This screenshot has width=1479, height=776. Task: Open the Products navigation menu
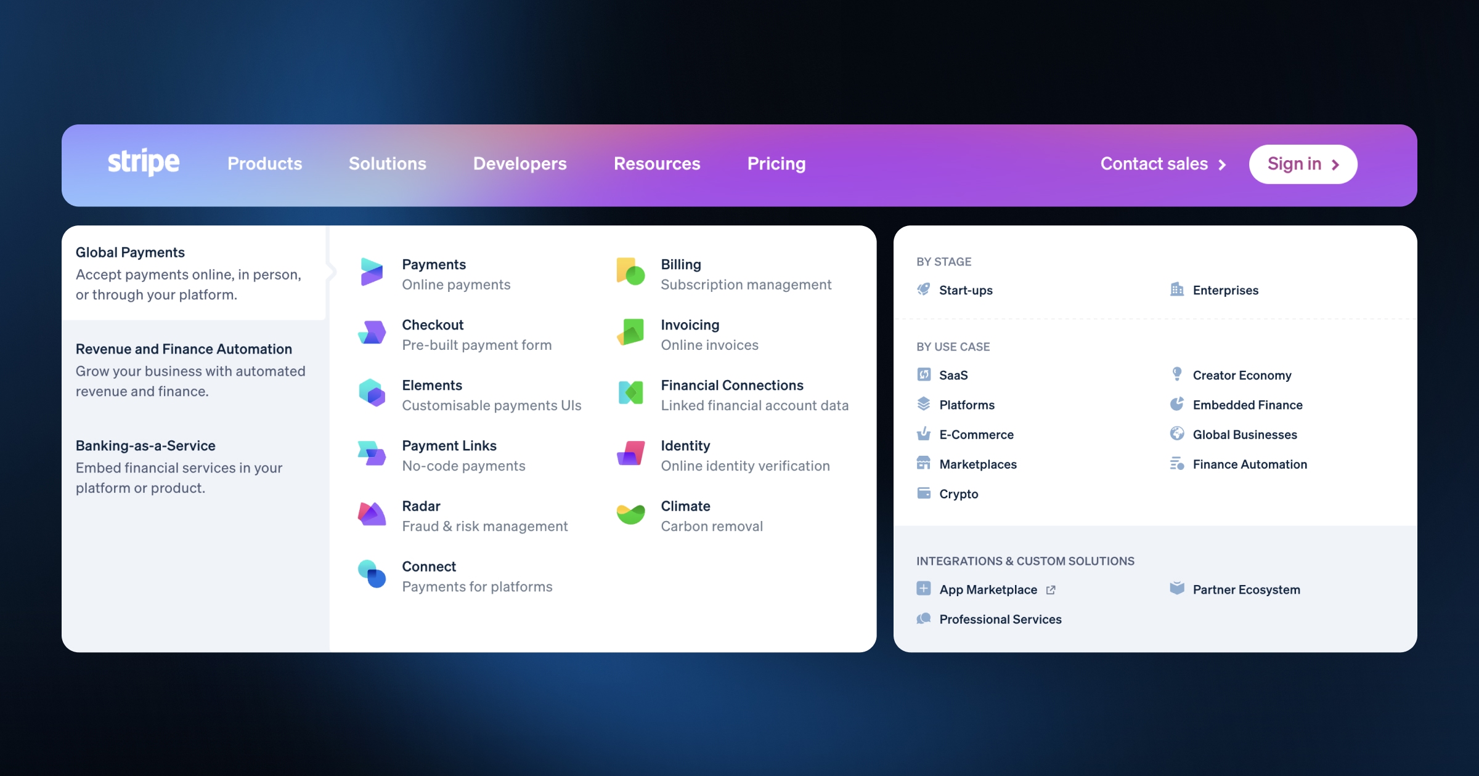[264, 164]
